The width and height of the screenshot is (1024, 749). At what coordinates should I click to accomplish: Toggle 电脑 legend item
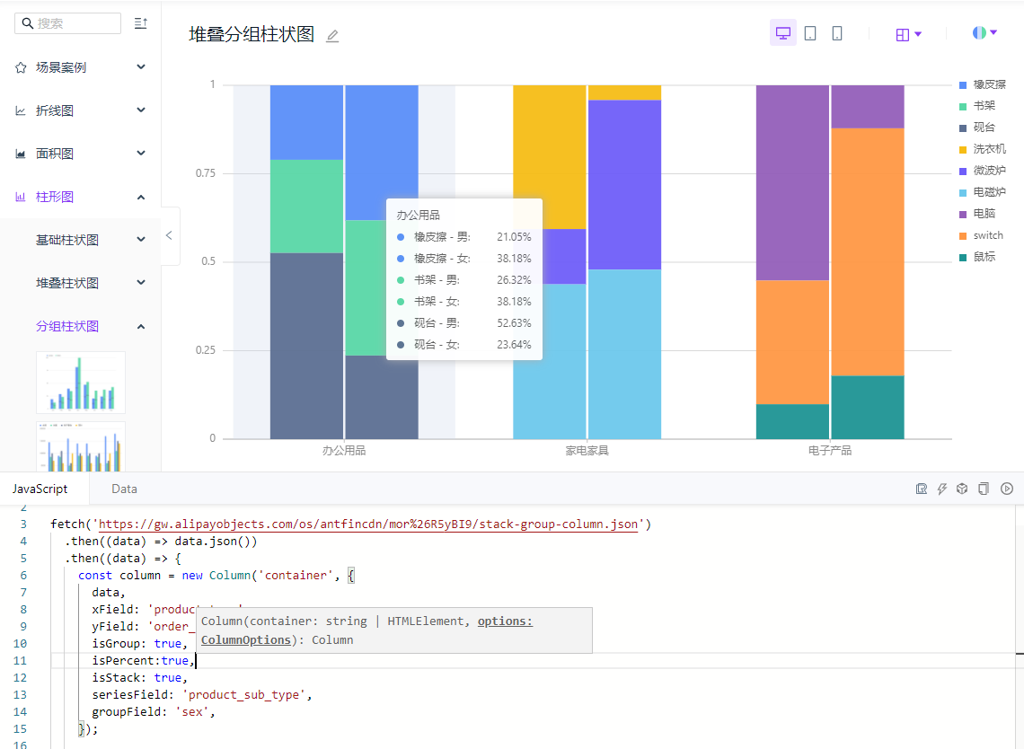pyautogui.click(x=977, y=214)
